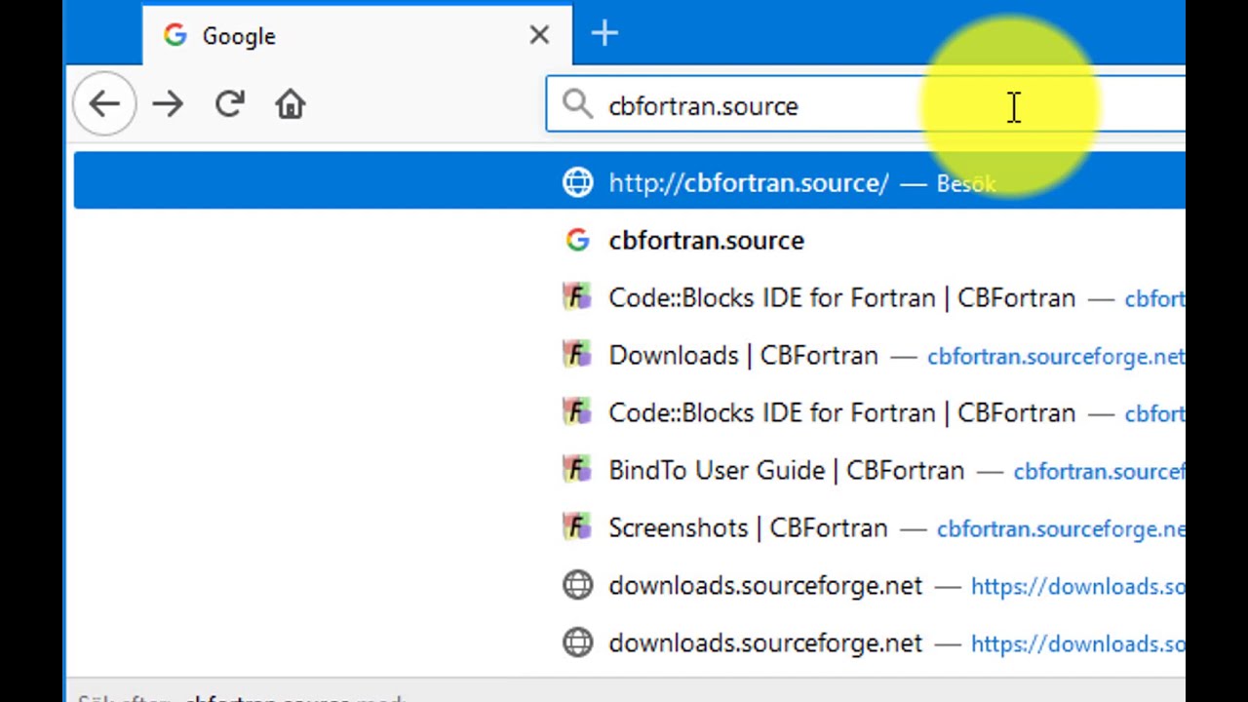
Task: Open a new tab with the plus button
Action: [x=604, y=34]
